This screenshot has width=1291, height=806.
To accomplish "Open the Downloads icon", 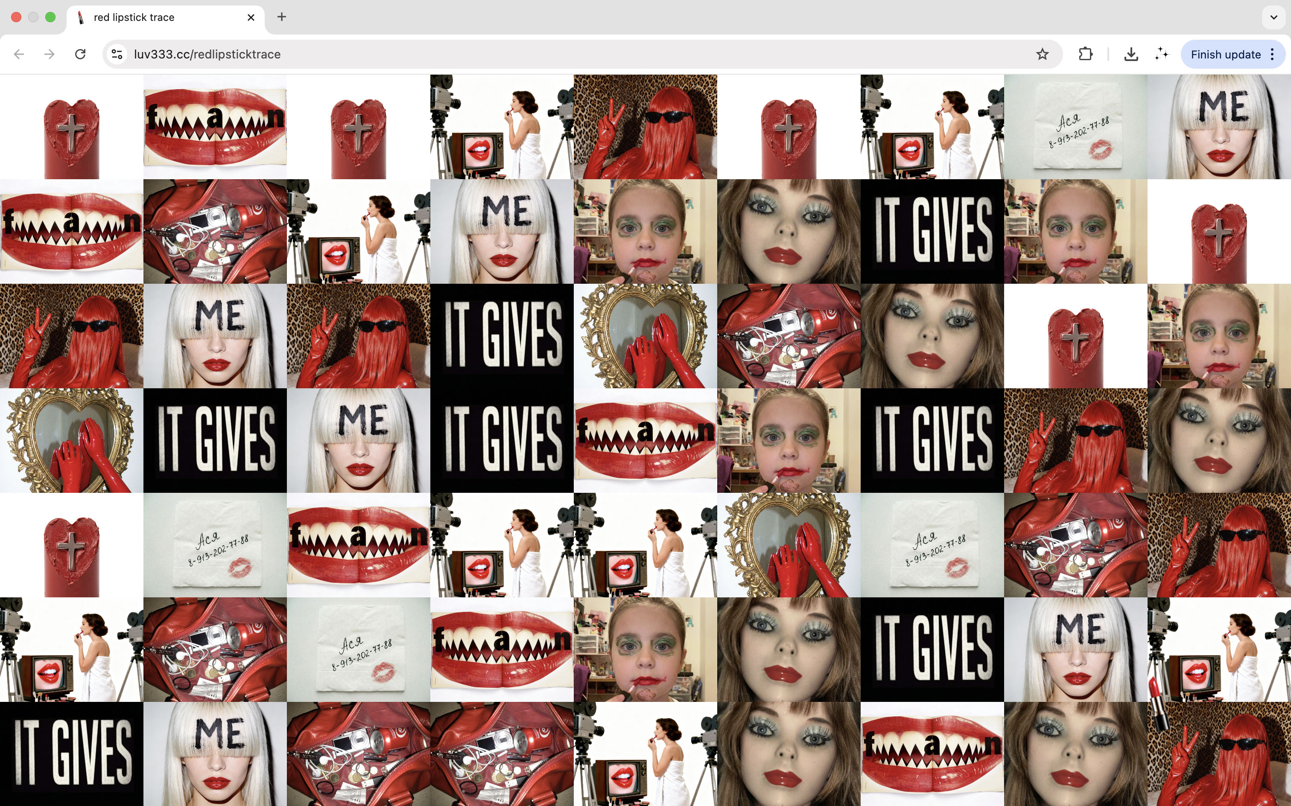I will click(1130, 54).
